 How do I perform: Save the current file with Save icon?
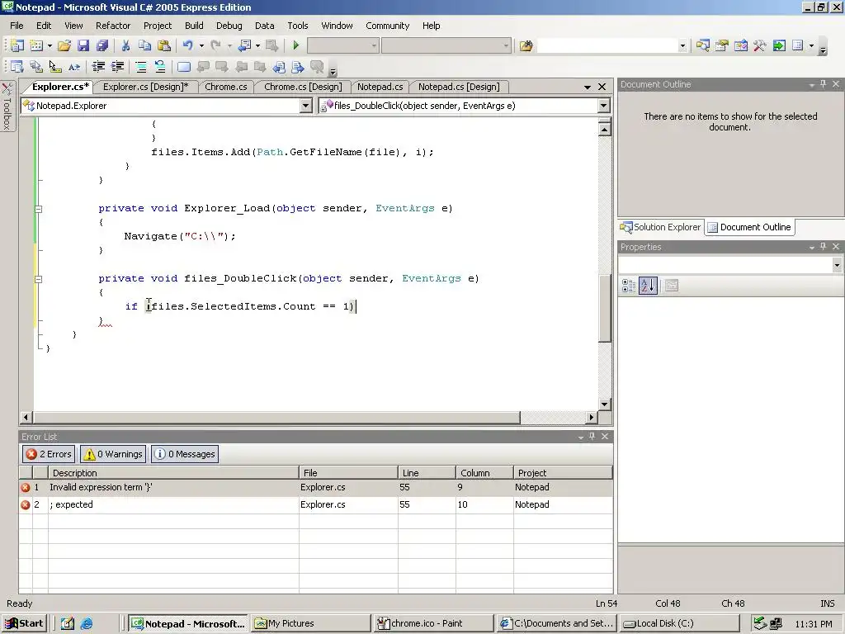tap(83, 46)
